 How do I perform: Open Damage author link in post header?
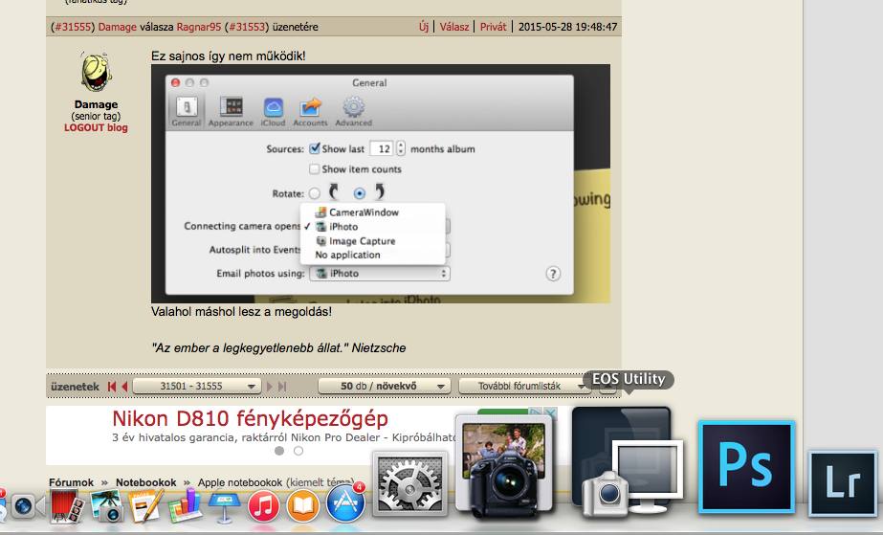[x=117, y=27]
